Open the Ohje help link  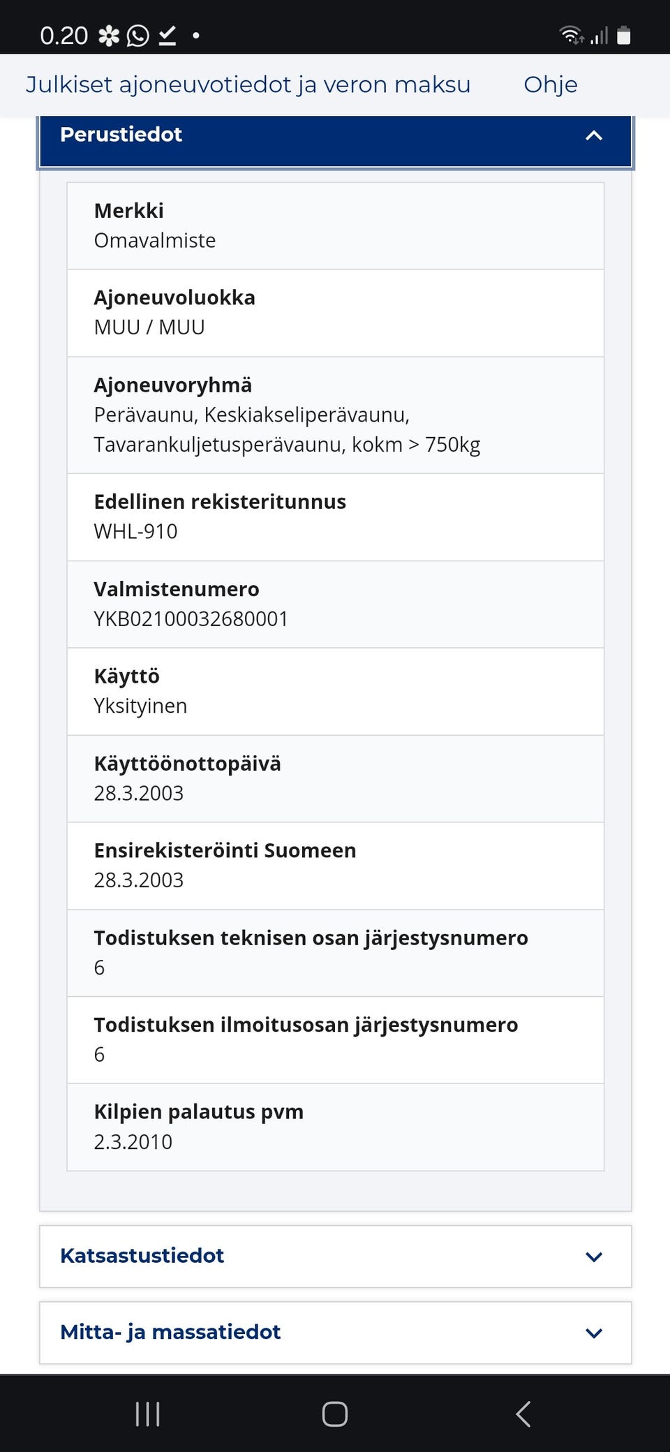(549, 84)
